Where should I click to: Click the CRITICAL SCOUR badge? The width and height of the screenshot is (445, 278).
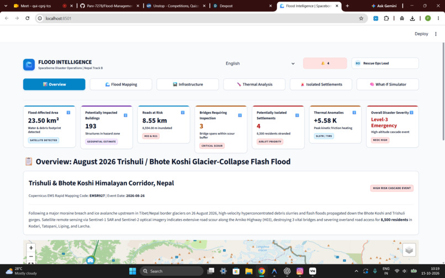pos(212,146)
